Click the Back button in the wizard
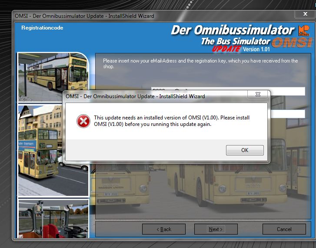The image size is (316, 248). (x=164, y=229)
